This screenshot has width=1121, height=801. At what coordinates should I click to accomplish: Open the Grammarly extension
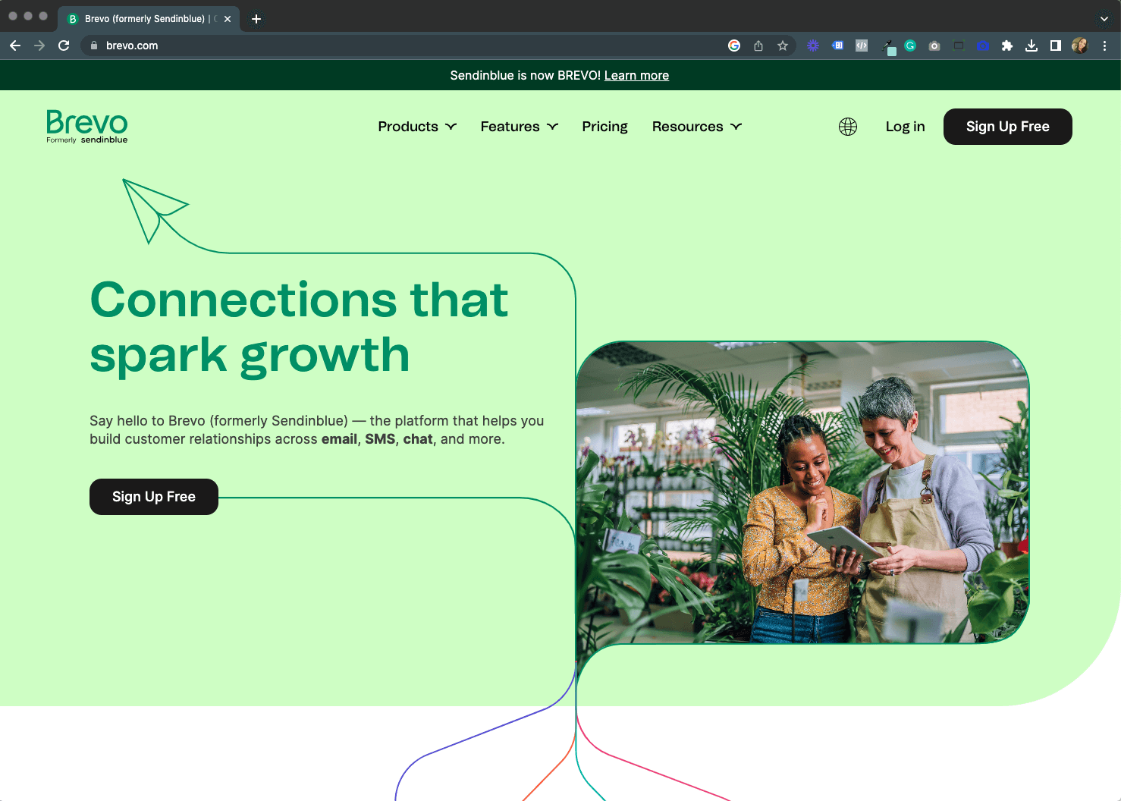pos(910,46)
